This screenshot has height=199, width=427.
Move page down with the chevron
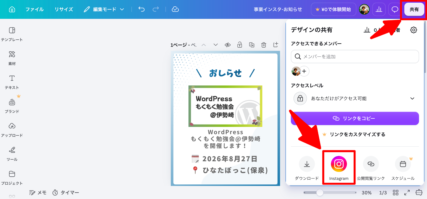[216, 45]
